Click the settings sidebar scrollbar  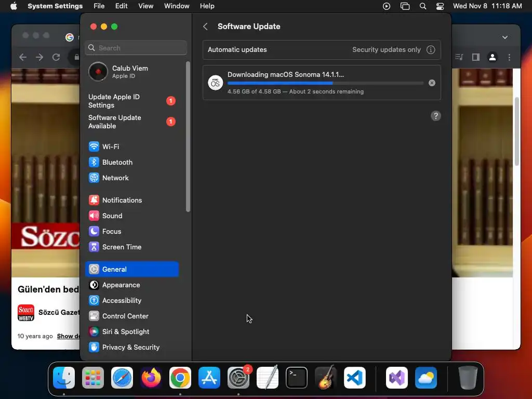tap(188, 137)
